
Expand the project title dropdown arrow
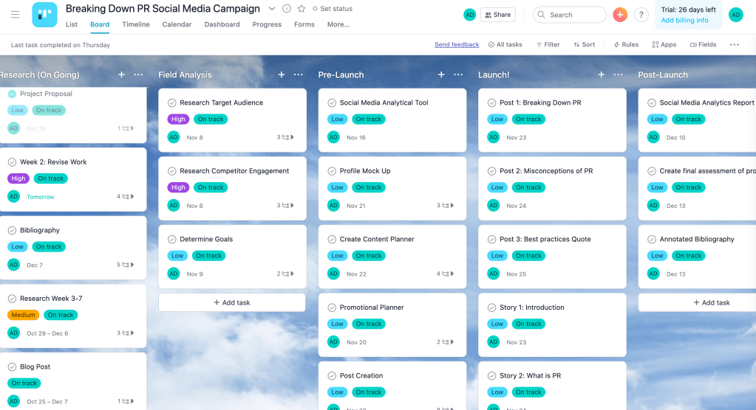(271, 9)
